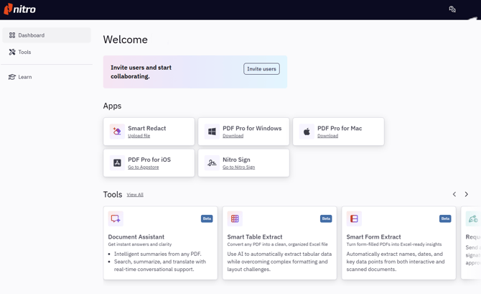Show previous tools with left chevron
481x294 pixels.
454,194
